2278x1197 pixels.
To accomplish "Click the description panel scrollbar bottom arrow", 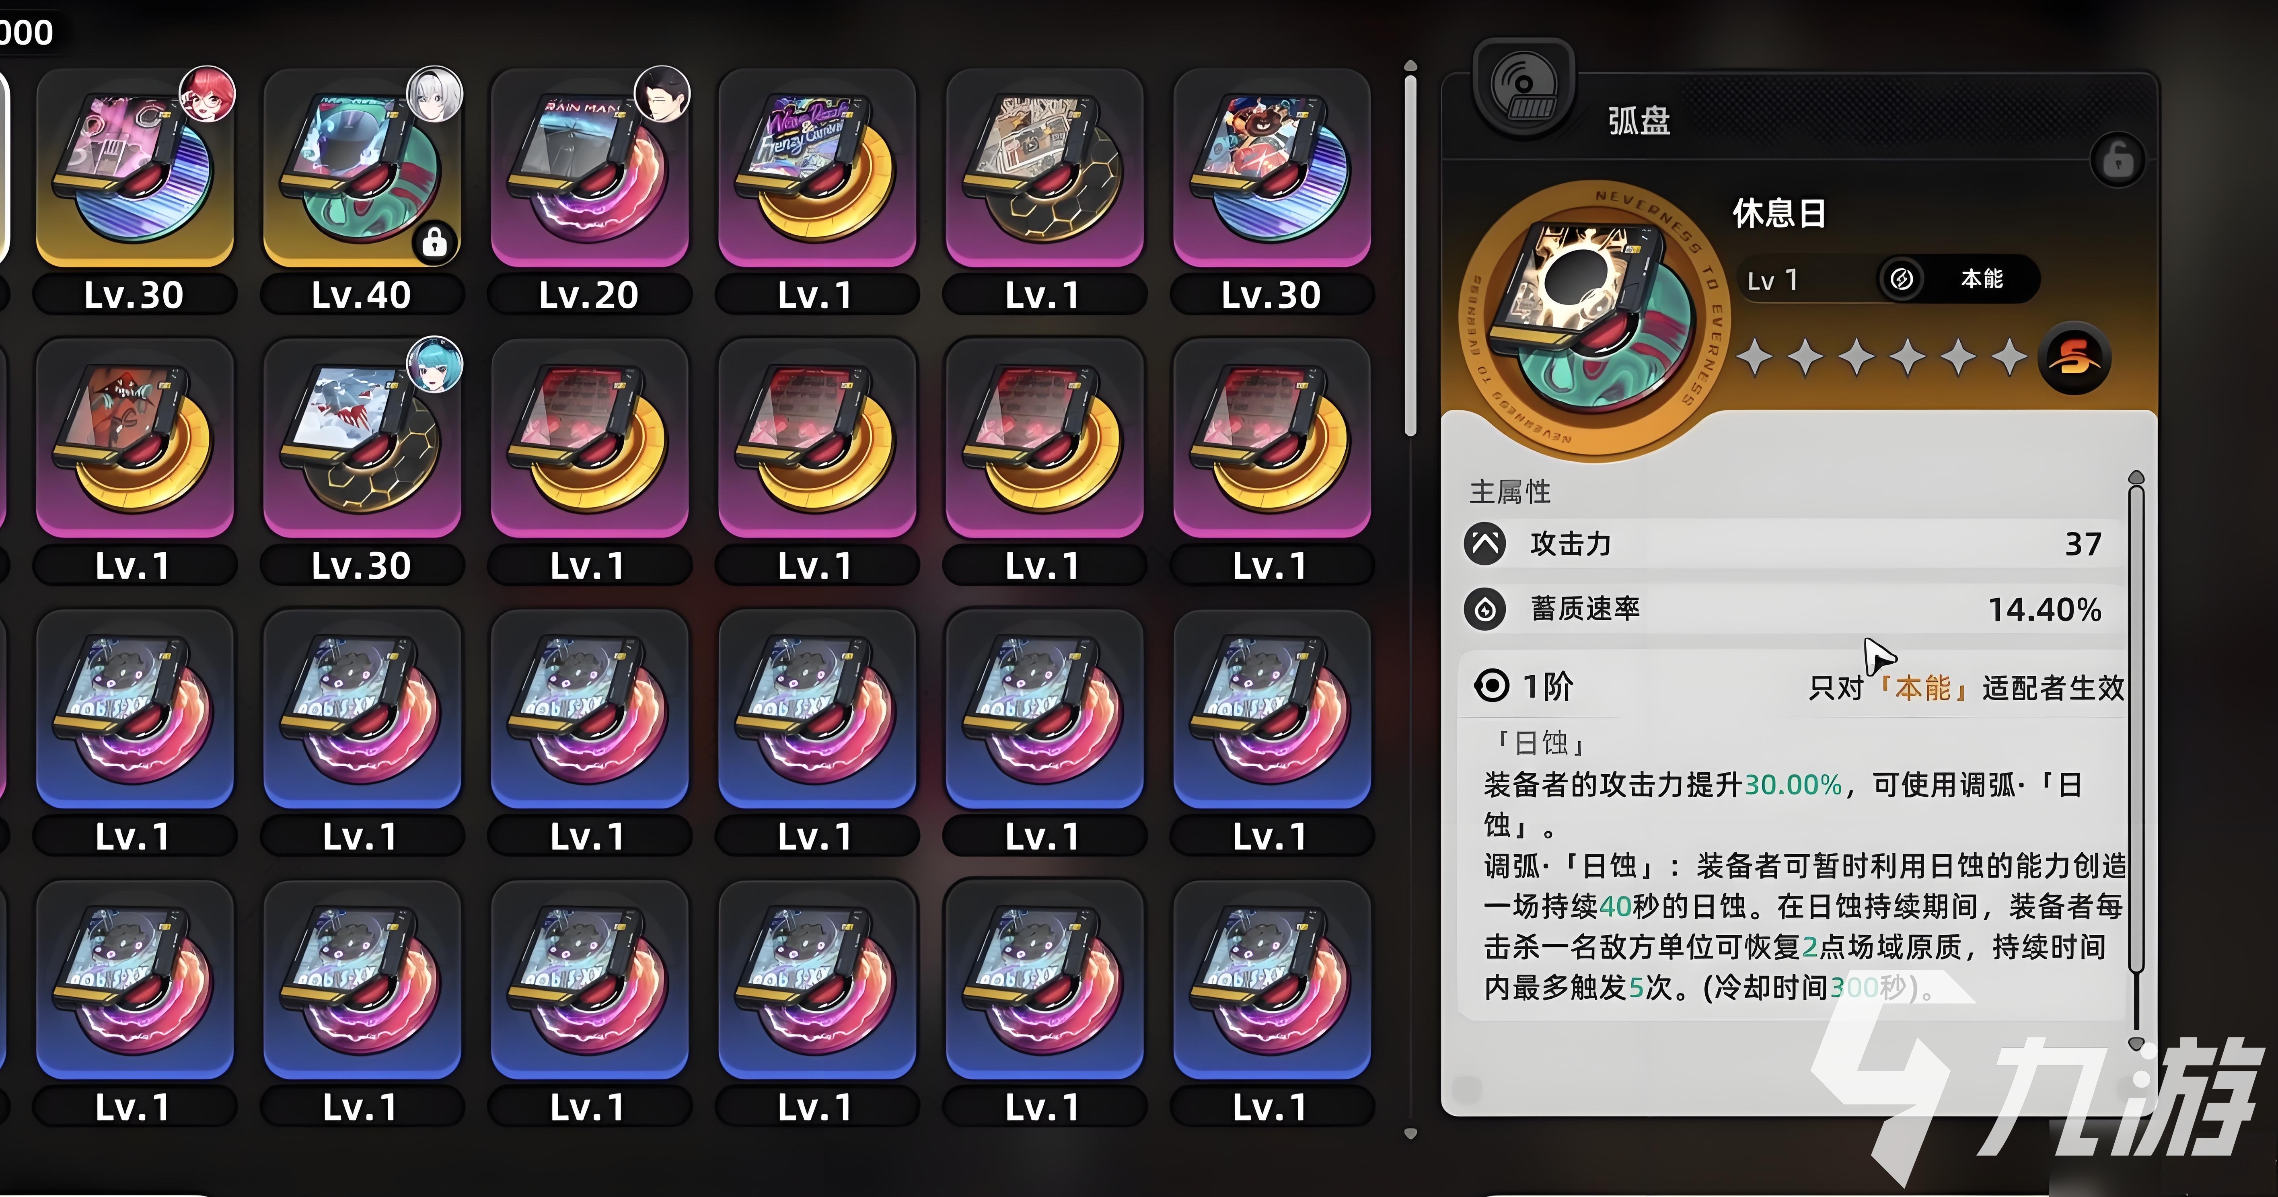I will coord(2136,1043).
